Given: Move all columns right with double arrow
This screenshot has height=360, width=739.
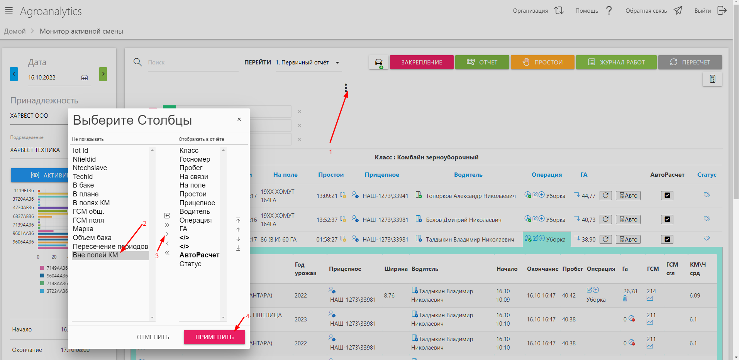Looking at the screenshot, I should pyautogui.click(x=167, y=225).
